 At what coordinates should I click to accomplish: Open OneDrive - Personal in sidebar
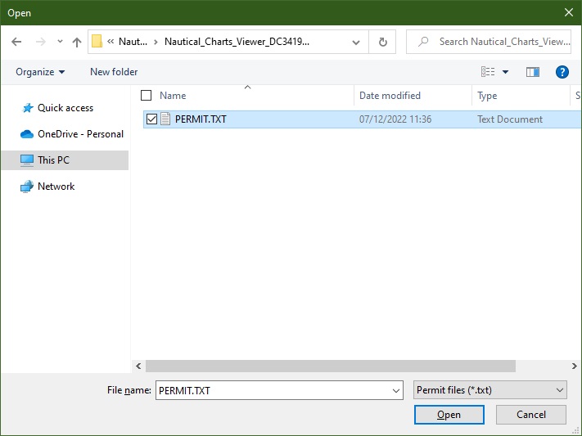(80, 134)
